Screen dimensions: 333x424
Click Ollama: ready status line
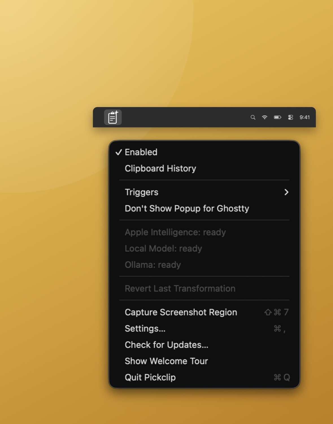pos(204,265)
